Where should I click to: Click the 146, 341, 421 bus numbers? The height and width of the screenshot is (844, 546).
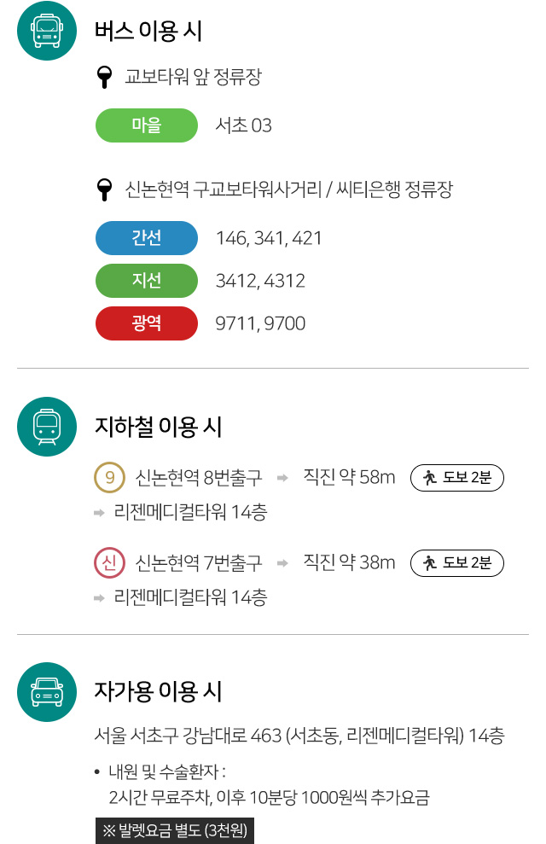270,238
